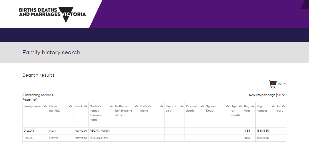Image resolution: width=309 pixels, height=145 pixels.
Task: Sort by Place of birth arrow
Action: (182, 106)
